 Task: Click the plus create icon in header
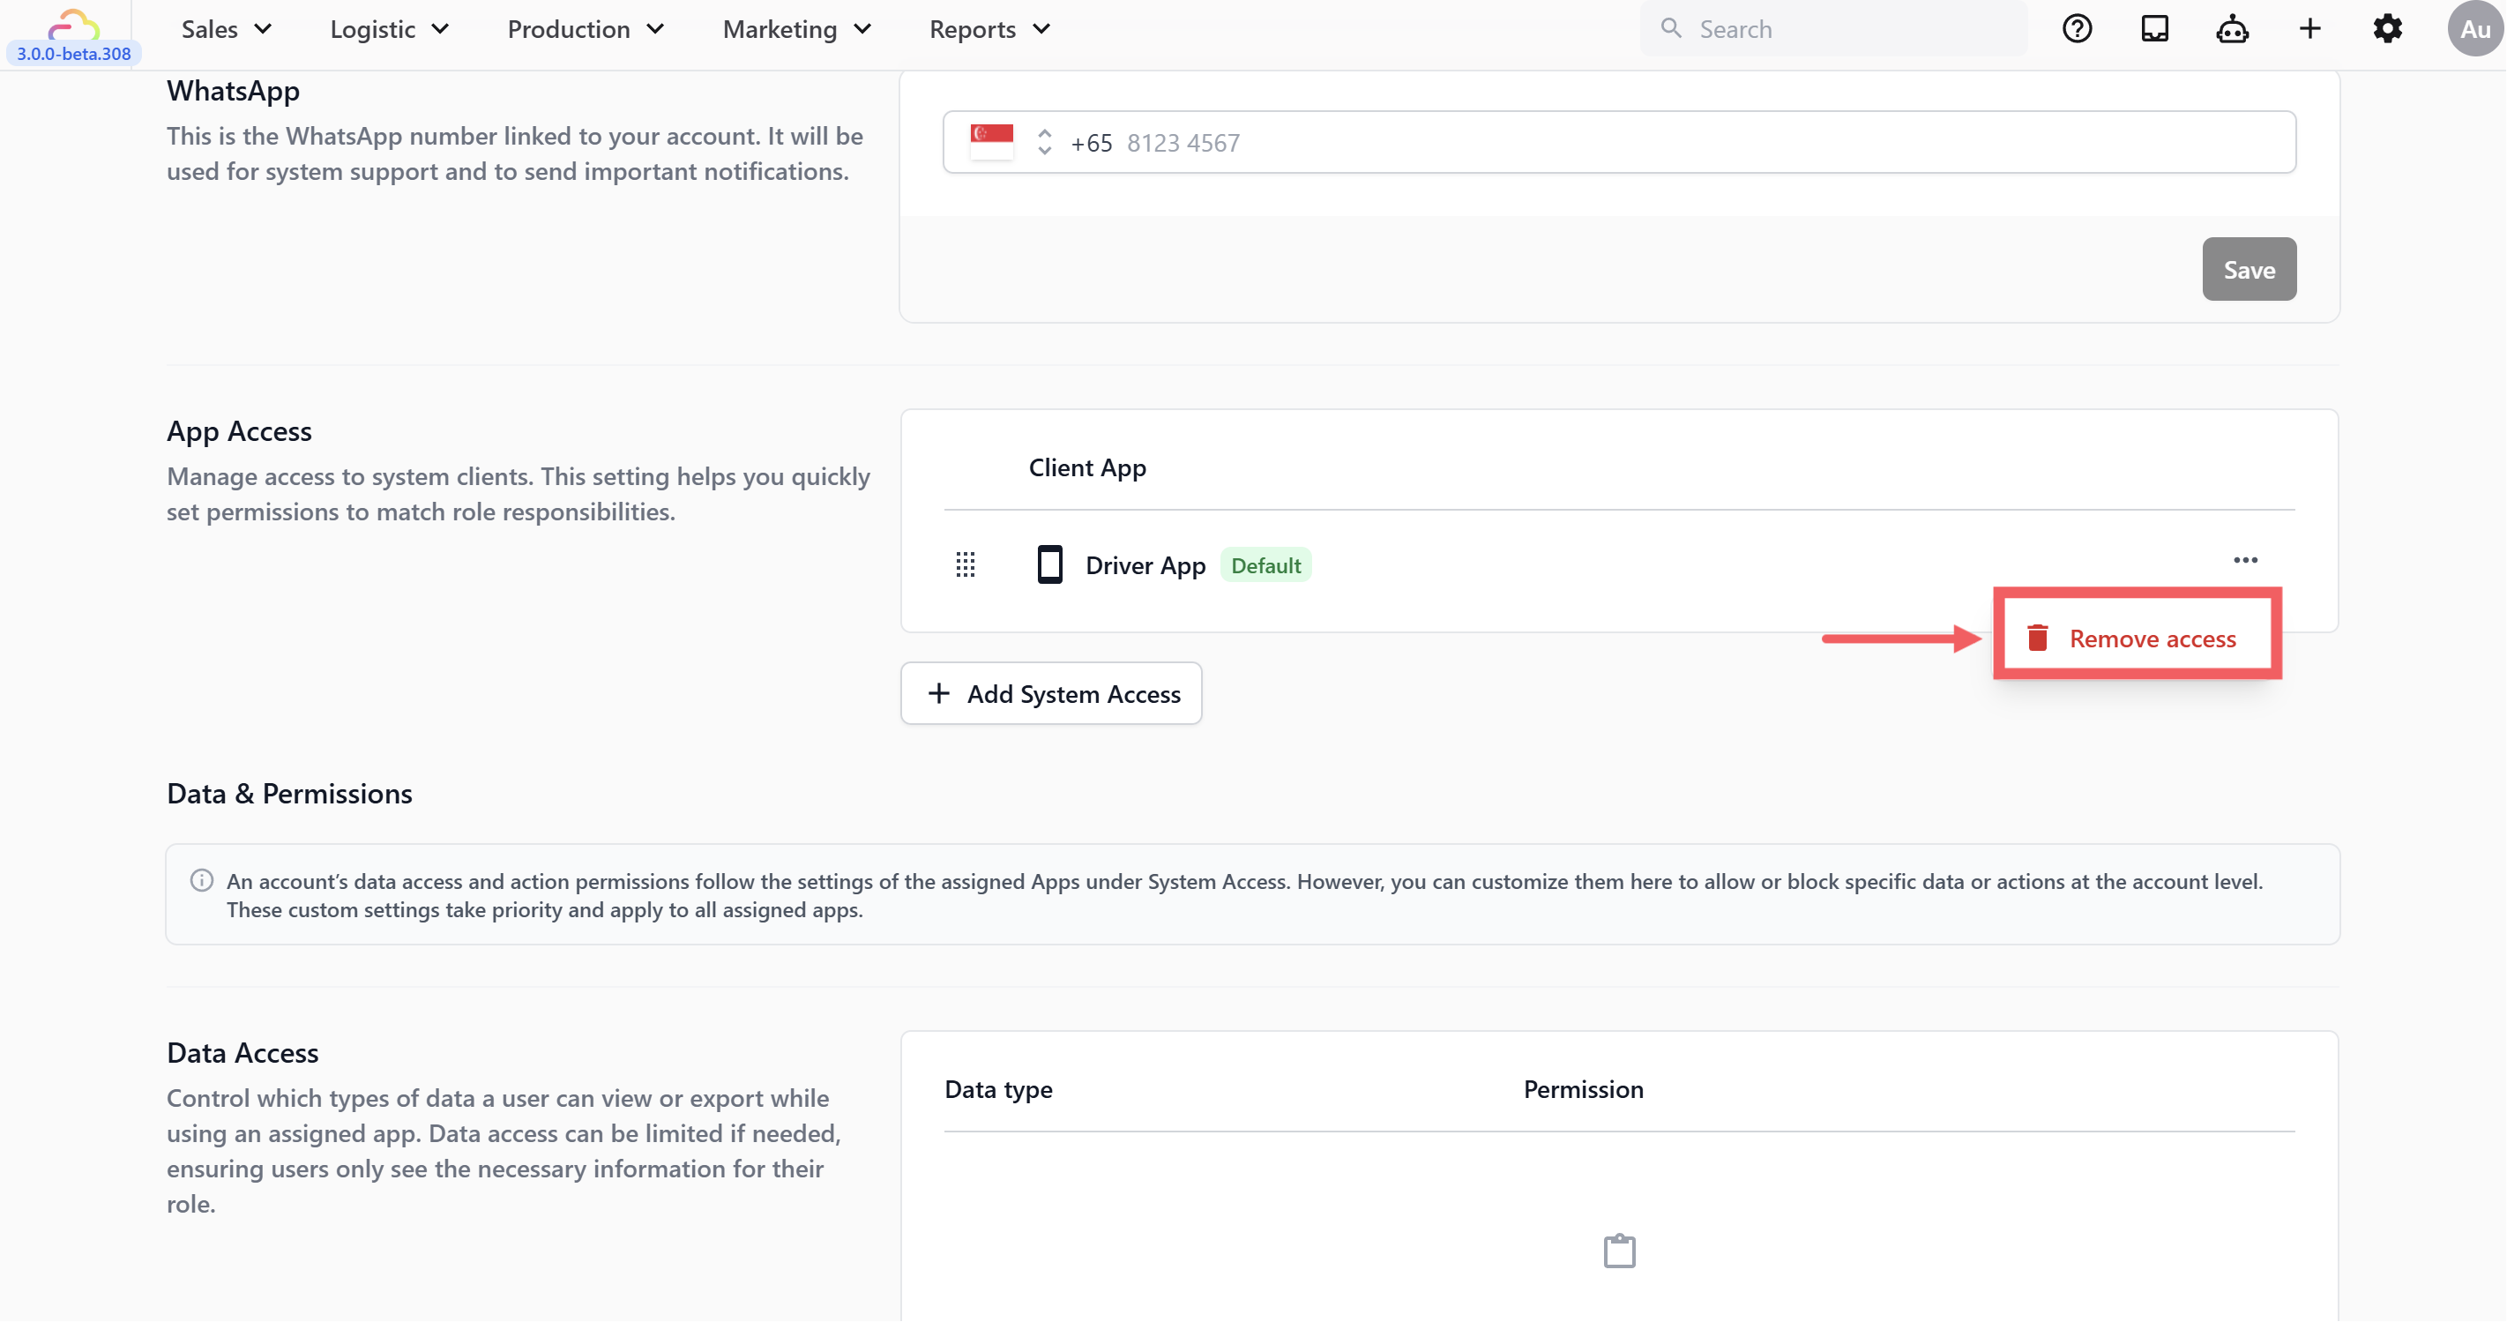click(x=2309, y=29)
